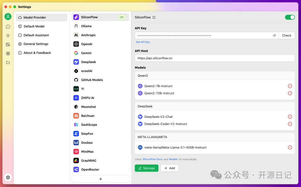Remove the DeepSeek-V2-Chat model
Screen dimensions: 301x187
pyautogui.click(x=290, y=117)
